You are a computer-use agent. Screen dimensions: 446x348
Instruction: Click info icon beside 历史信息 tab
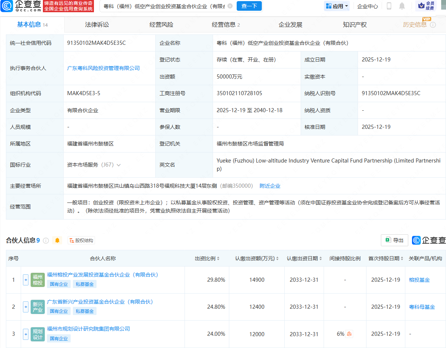tap(433, 25)
